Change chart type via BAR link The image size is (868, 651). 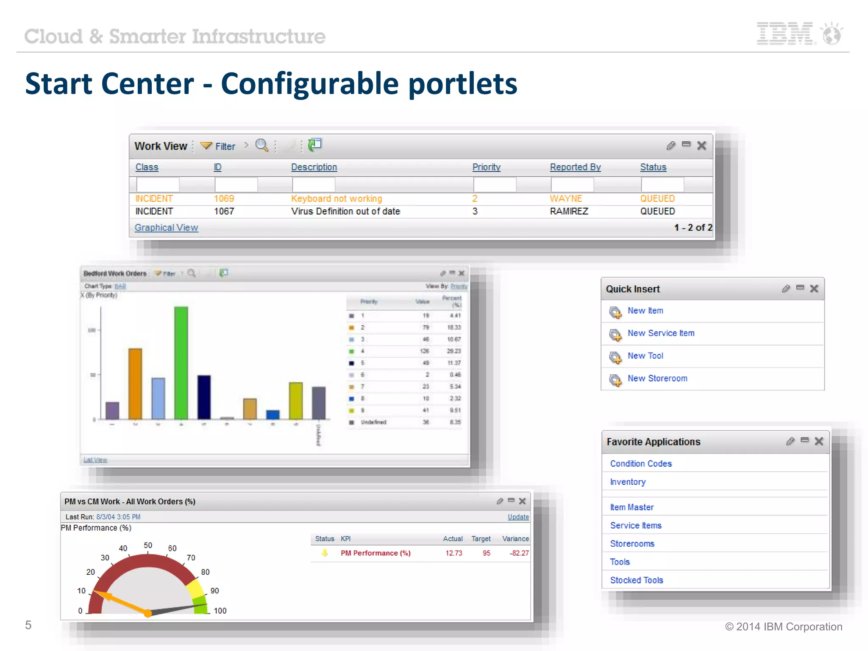point(120,286)
